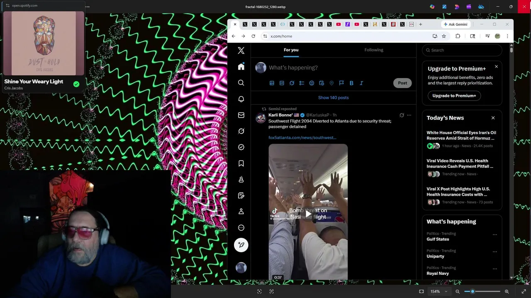Open Profile person icon in X sidebar

241,211
